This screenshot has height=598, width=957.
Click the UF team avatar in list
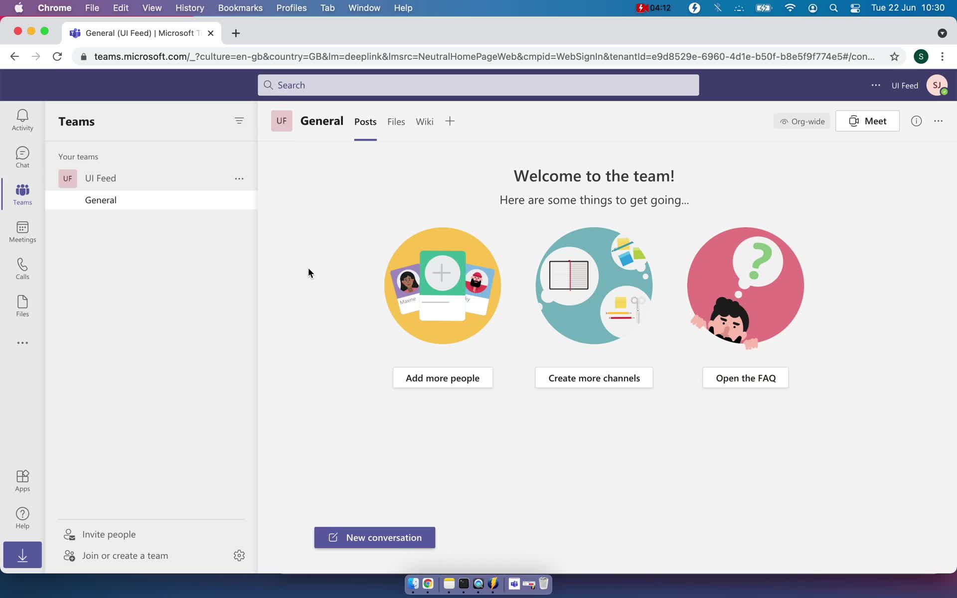[68, 178]
